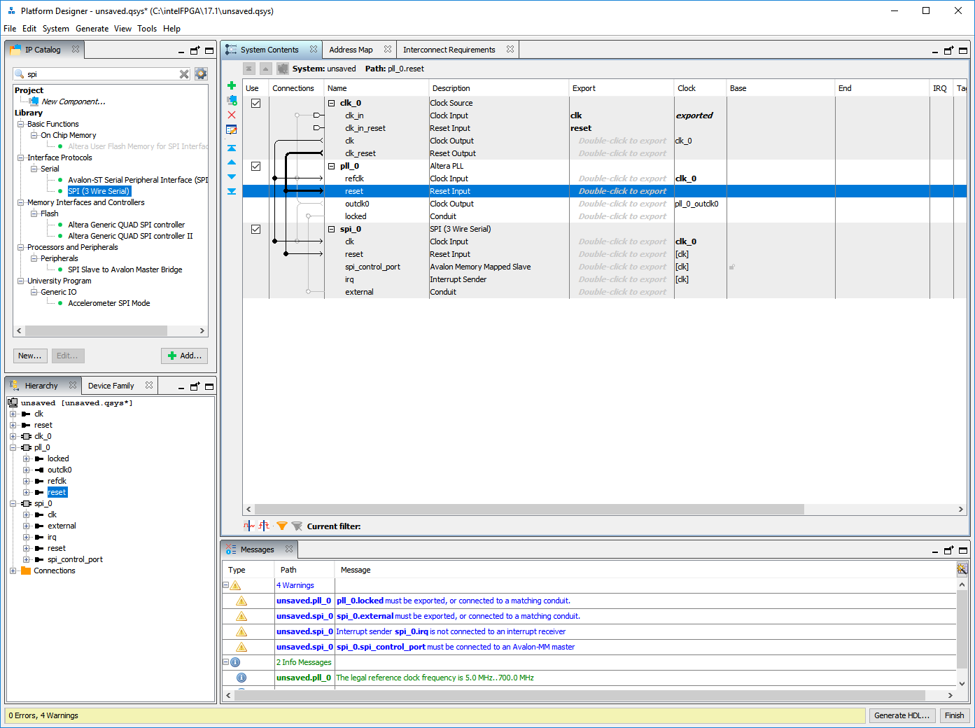
Task: Click the drill into subsystem icon
Action: coord(282,69)
